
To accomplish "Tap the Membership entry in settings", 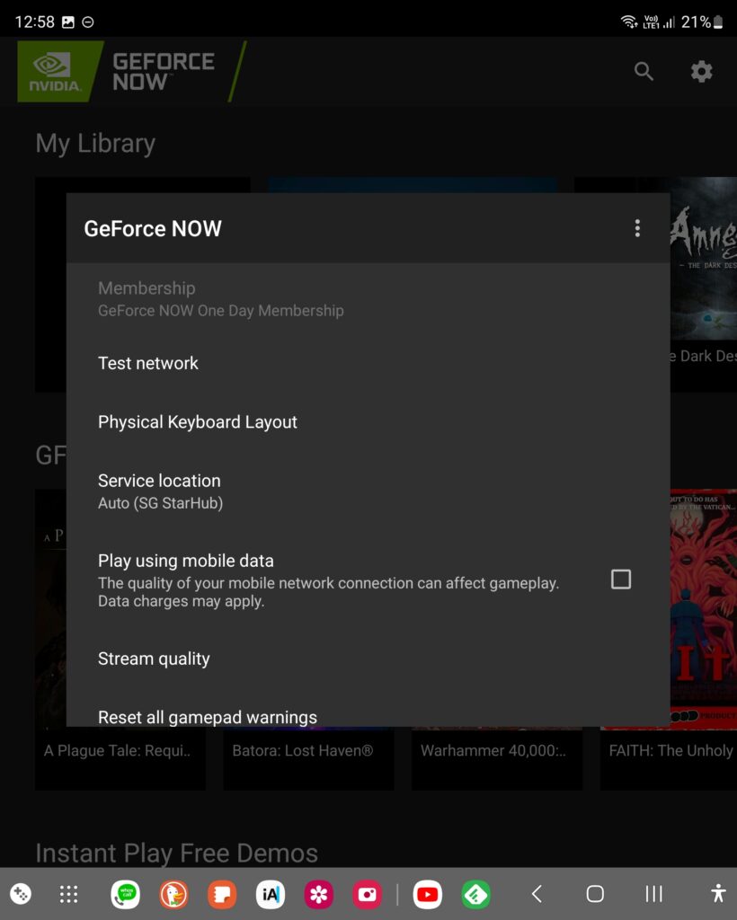I will 368,298.
